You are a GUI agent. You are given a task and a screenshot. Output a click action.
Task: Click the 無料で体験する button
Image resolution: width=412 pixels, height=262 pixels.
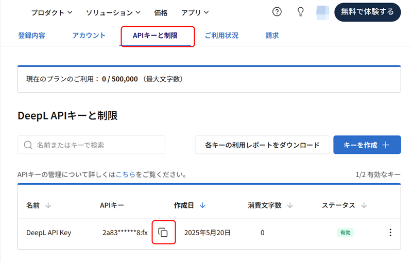coord(367,12)
